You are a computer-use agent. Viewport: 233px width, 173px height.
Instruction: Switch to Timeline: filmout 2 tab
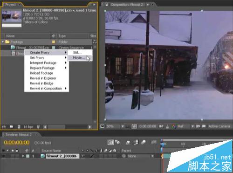(x=19, y=135)
